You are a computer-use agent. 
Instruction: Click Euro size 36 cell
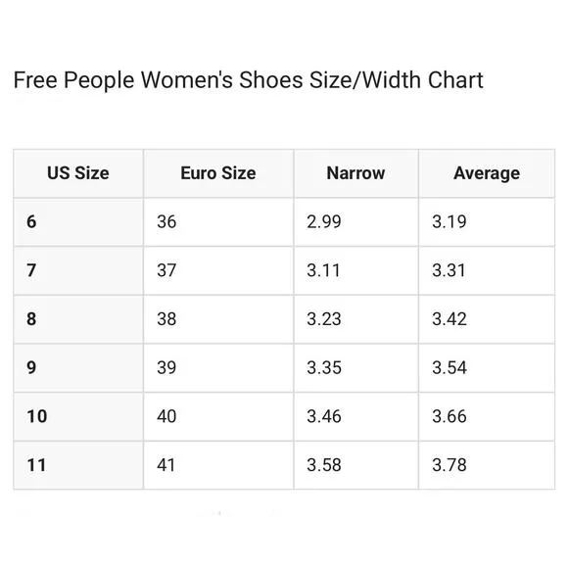tap(218, 222)
